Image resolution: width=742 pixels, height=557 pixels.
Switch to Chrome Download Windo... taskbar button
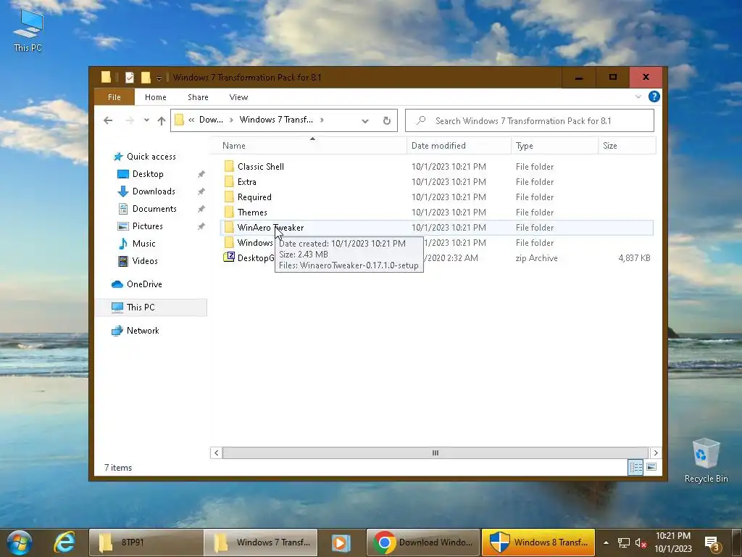(423, 542)
